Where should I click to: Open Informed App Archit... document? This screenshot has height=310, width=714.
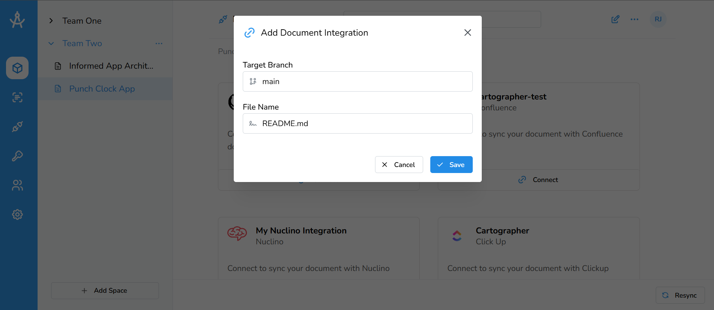(x=111, y=66)
